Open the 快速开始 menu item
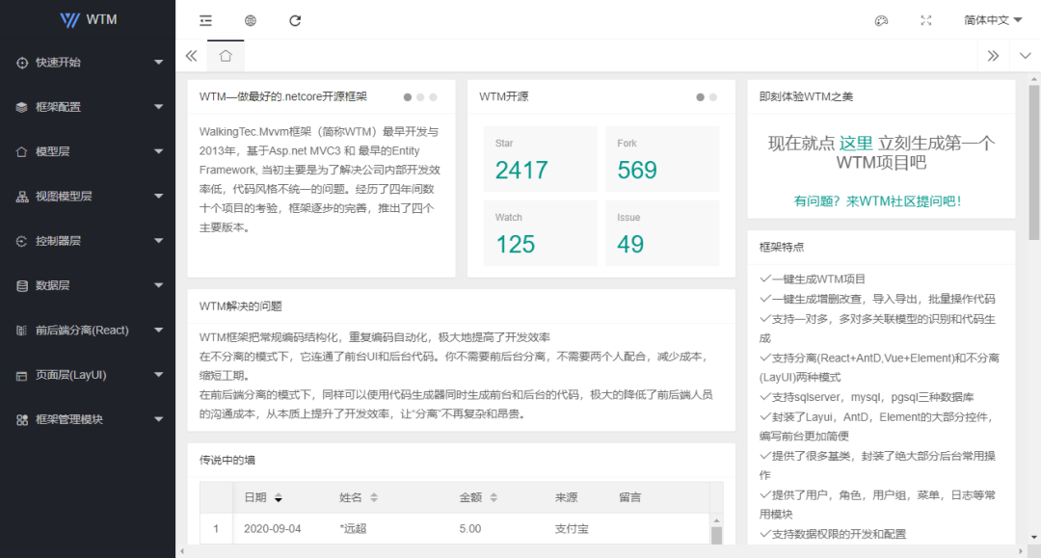The image size is (1041, 558). [88, 63]
